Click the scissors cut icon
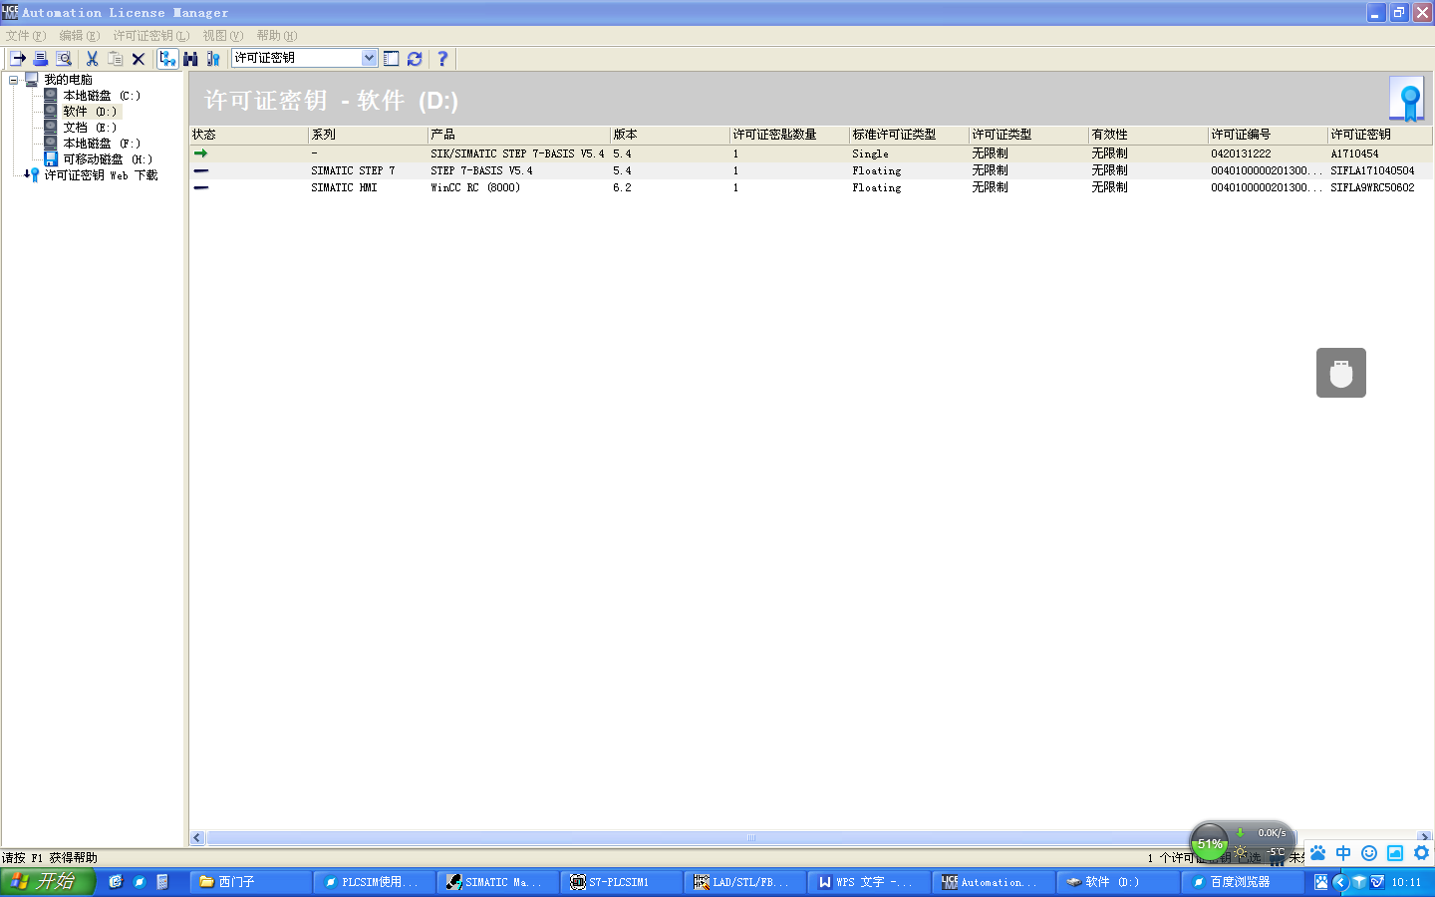Viewport: 1435px width, 897px height. [93, 59]
